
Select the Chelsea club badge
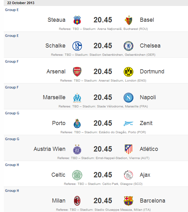pyautogui.click(x=128, y=46)
